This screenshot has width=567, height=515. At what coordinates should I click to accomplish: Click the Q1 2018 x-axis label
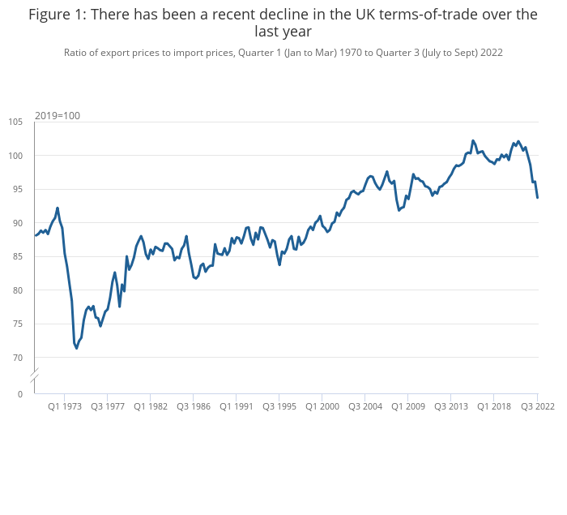(494, 407)
